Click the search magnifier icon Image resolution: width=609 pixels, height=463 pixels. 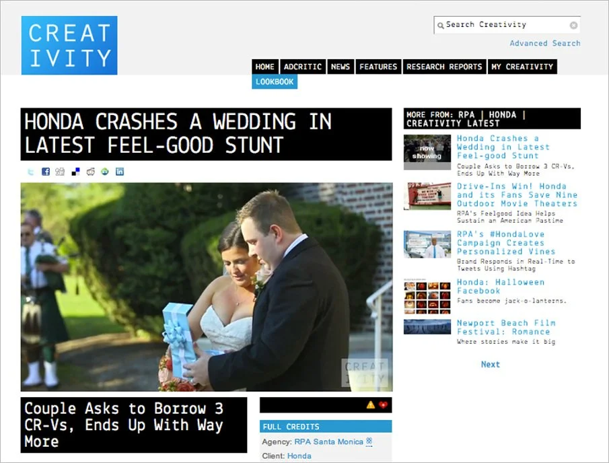[441, 26]
